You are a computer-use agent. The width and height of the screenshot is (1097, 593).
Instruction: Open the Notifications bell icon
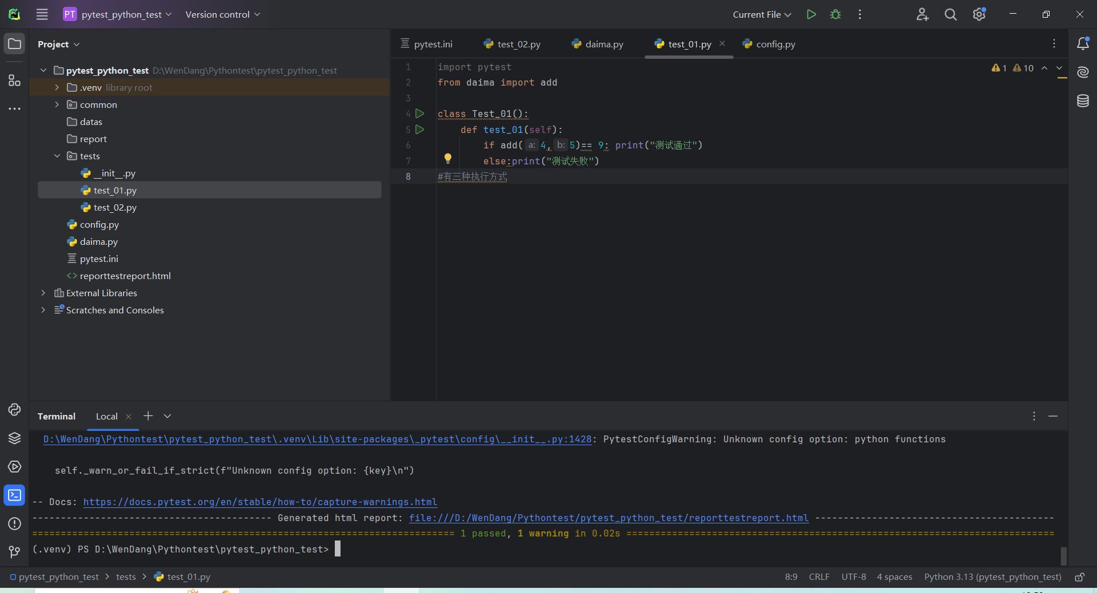[1083, 43]
